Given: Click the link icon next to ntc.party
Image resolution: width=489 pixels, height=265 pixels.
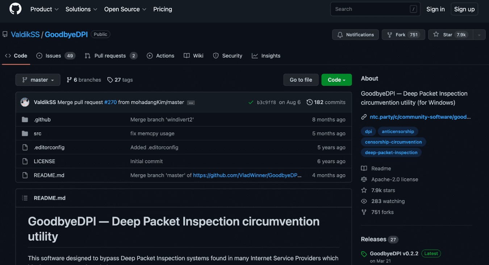Looking at the screenshot, I should pos(364,117).
